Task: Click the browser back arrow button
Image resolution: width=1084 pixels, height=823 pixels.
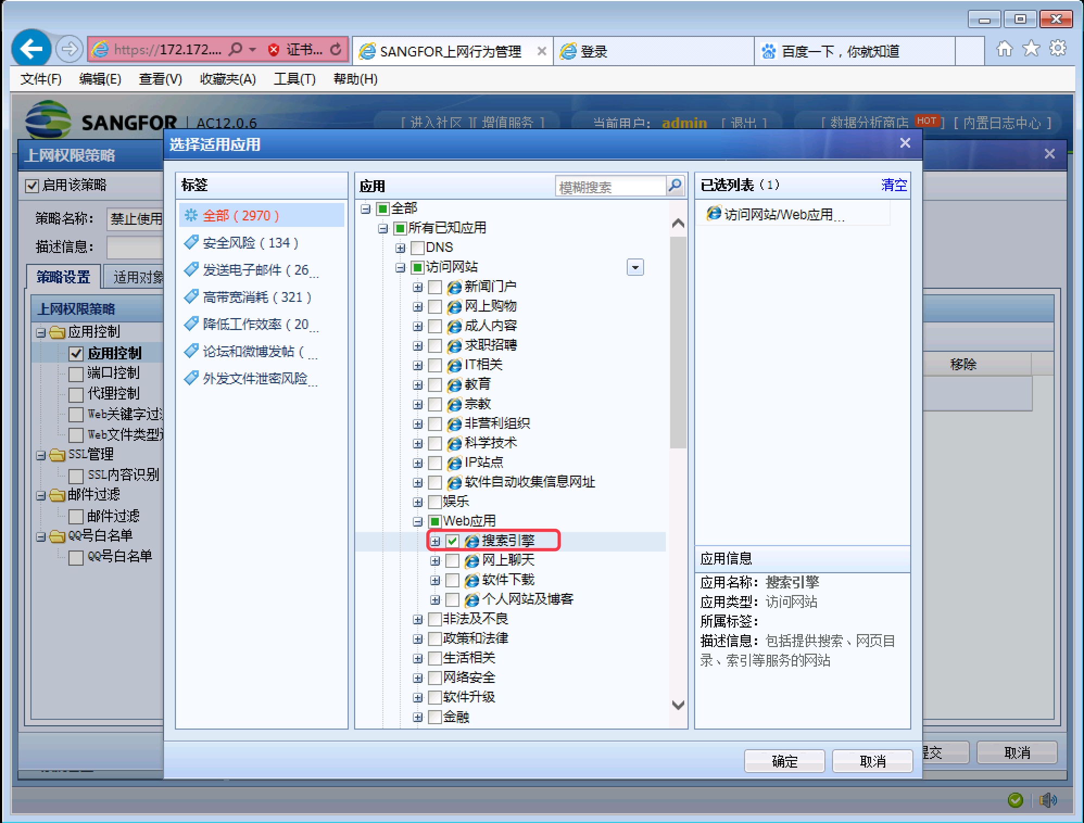Action: (31, 49)
